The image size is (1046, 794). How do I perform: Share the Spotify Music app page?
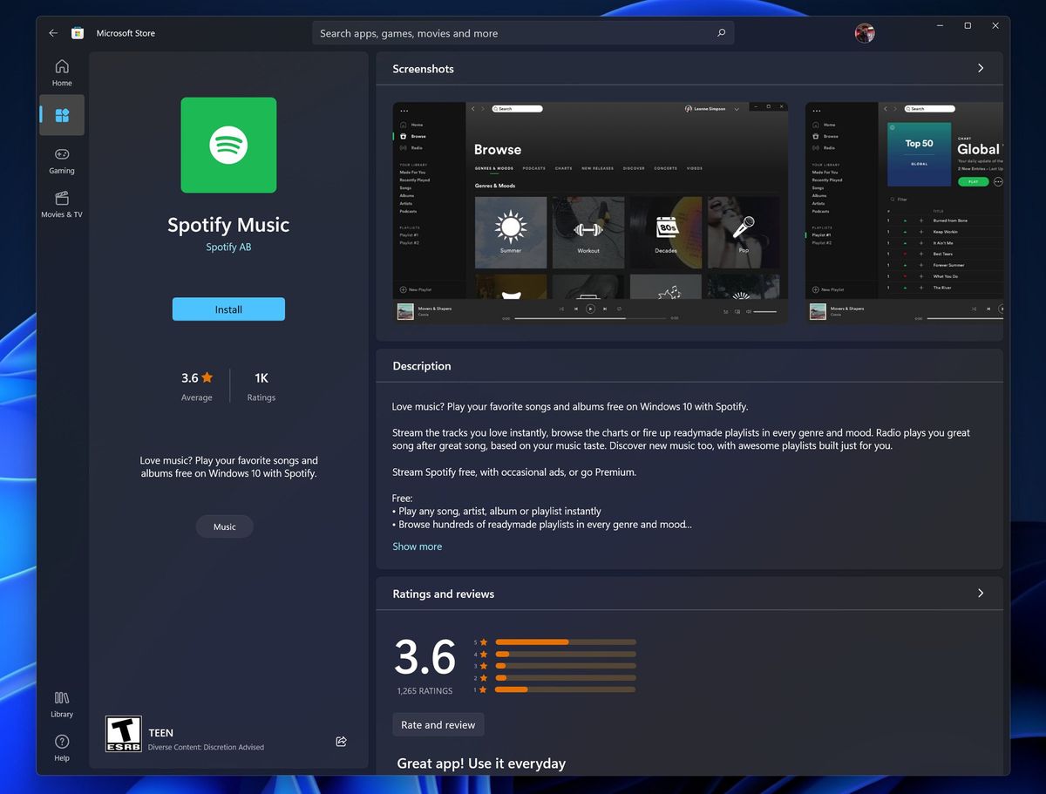pos(341,741)
